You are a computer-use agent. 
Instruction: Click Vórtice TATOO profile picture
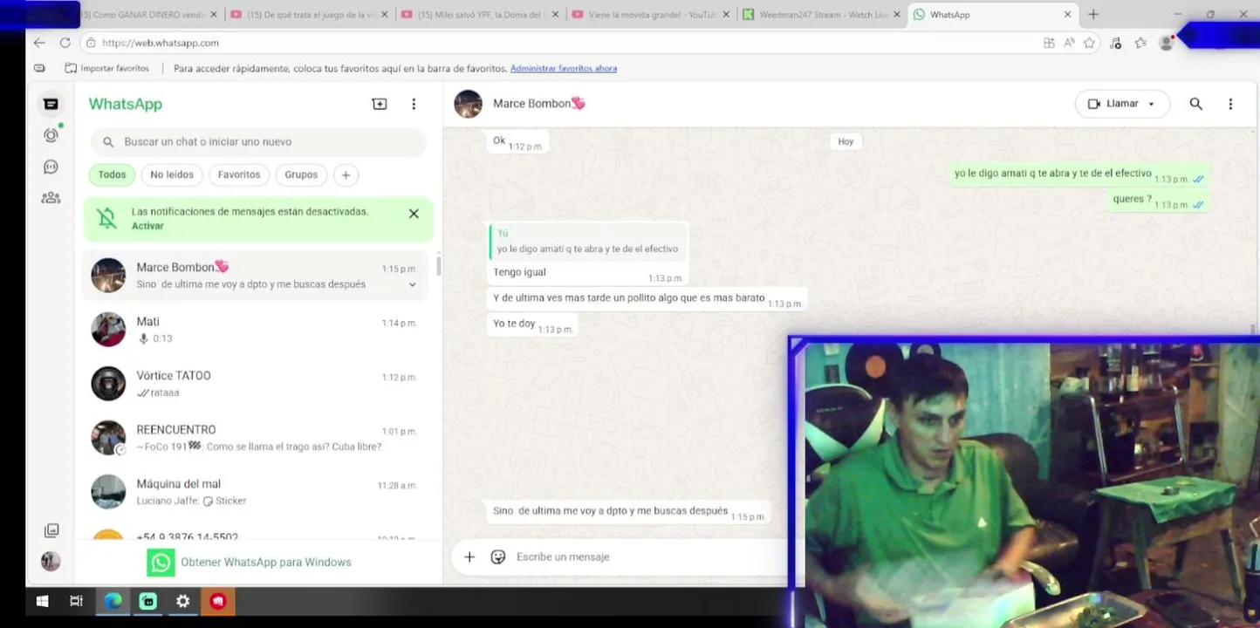point(108,384)
